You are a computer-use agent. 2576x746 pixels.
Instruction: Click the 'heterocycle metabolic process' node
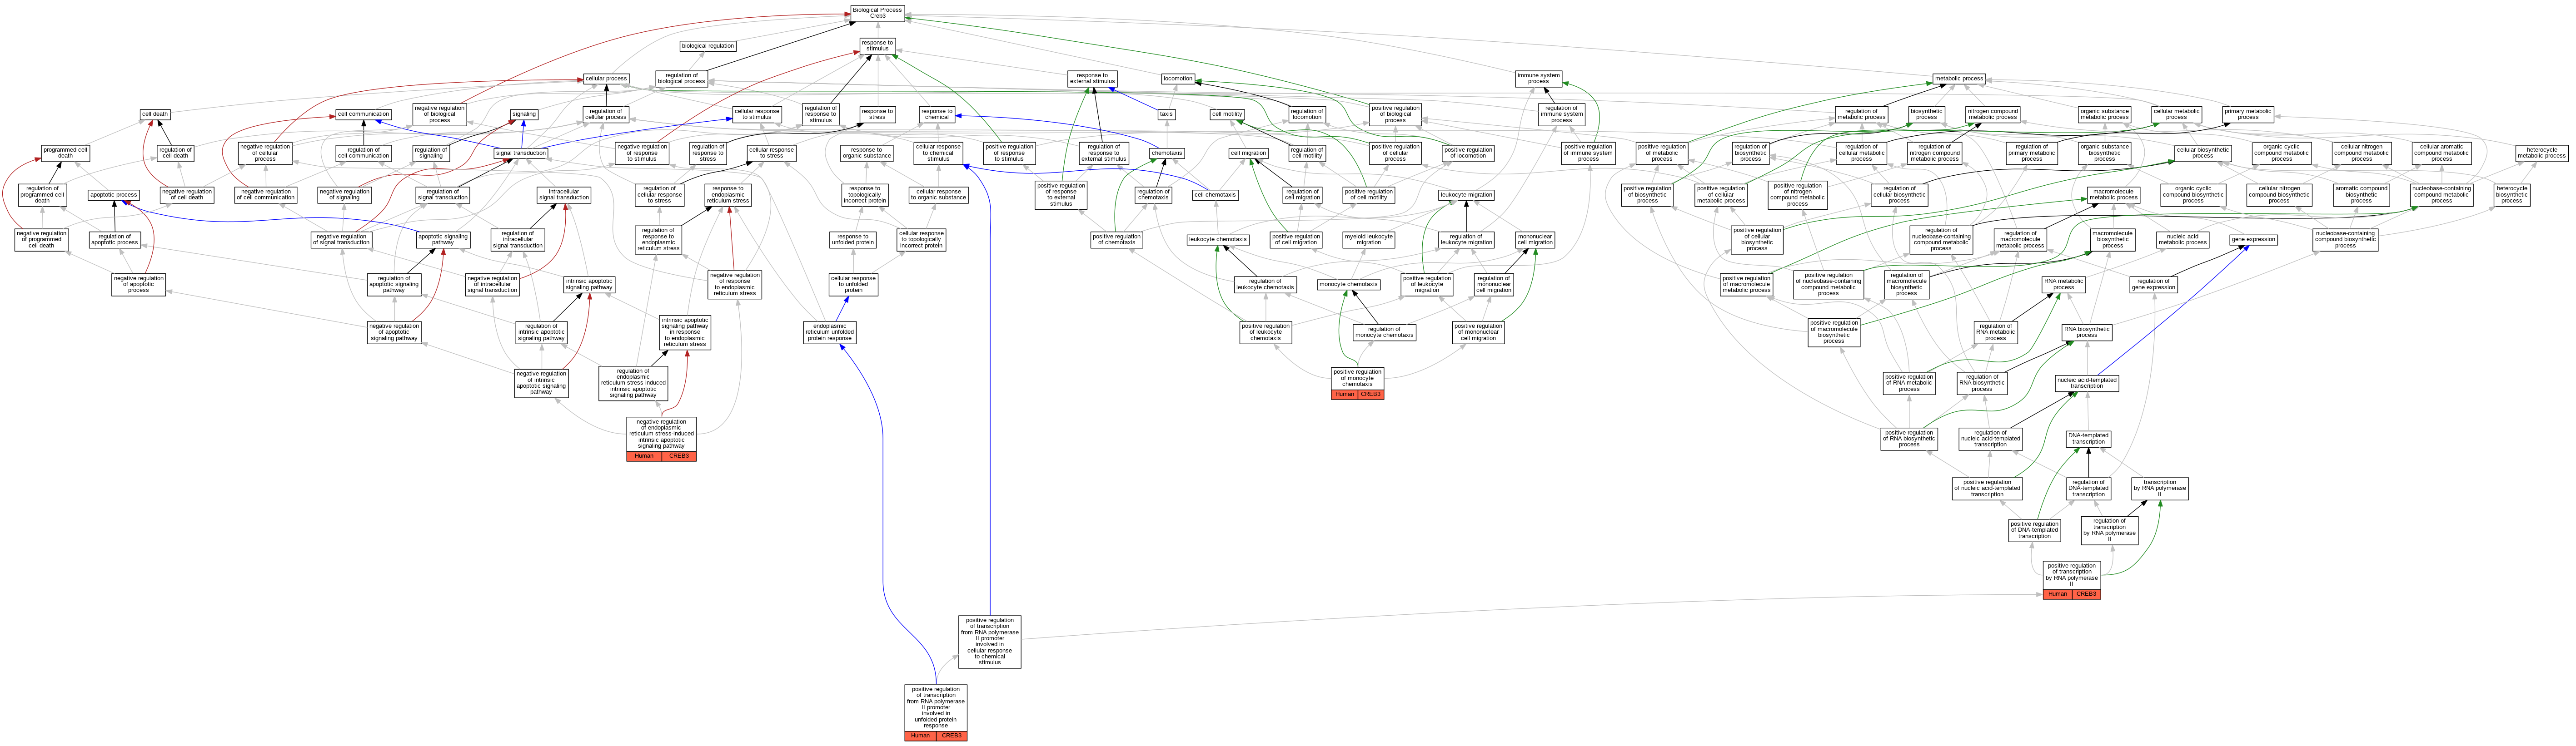[2541, 153]
